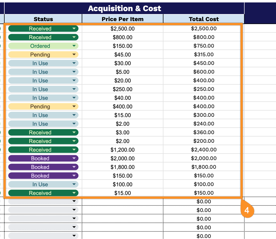Screen dimensions: 276x239
Task: Click the Price Per Item column header
Action: coord(123,19)
